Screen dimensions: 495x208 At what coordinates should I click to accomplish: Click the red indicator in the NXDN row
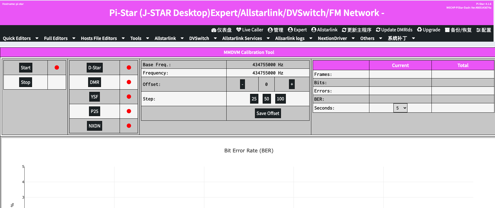129,126
